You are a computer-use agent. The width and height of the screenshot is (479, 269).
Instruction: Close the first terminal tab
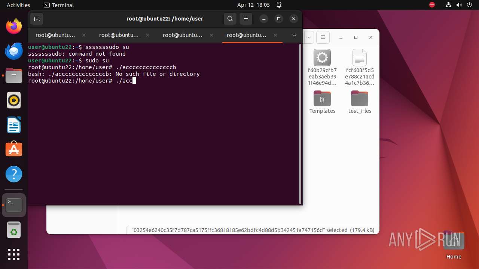(x=84, y=35)
